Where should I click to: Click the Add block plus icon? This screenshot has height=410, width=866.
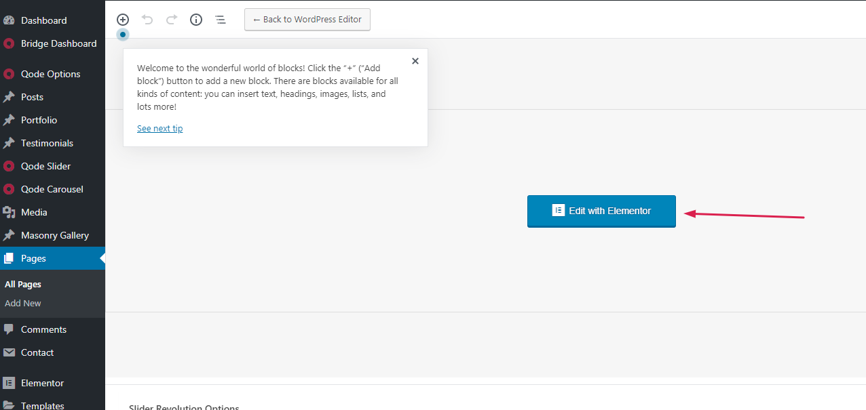point(123,20)
